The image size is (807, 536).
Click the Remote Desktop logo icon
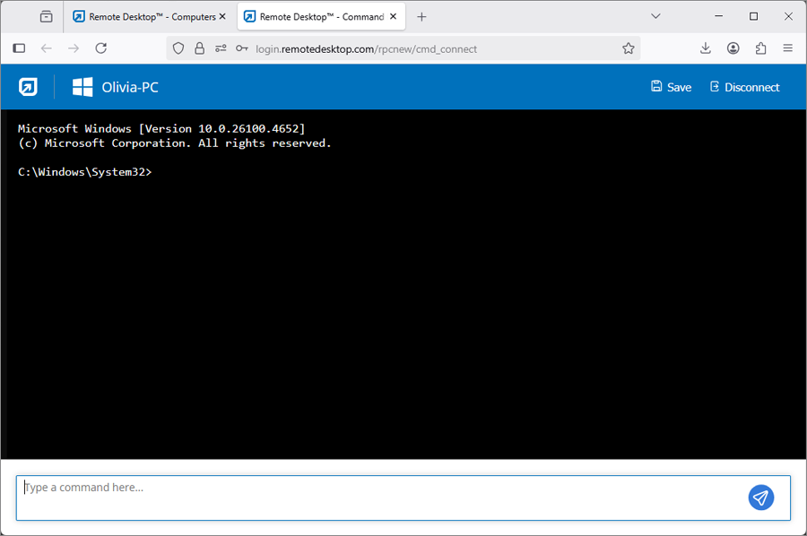pos(28,87)
